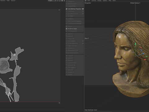Select the UV Relax tool
Viewport: 149px width, 112px height.
(74, 19)
